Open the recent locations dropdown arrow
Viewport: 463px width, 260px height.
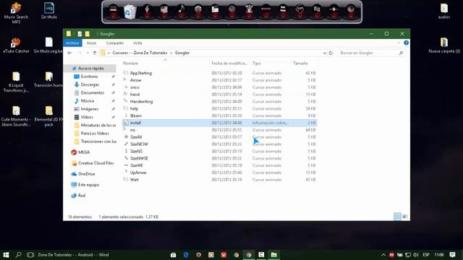point(88,53)
